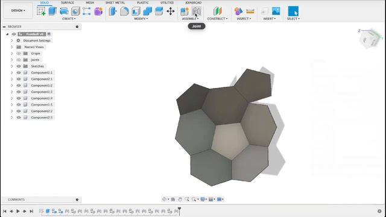Image resolution: width=386 pixels, height=217 pixels.
Task: Open the CONSTRUCT dropdown menu
Action: coord(217,19)
